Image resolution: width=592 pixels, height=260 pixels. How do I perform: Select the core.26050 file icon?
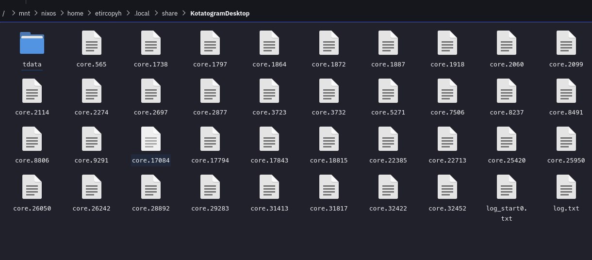point(32,187)
